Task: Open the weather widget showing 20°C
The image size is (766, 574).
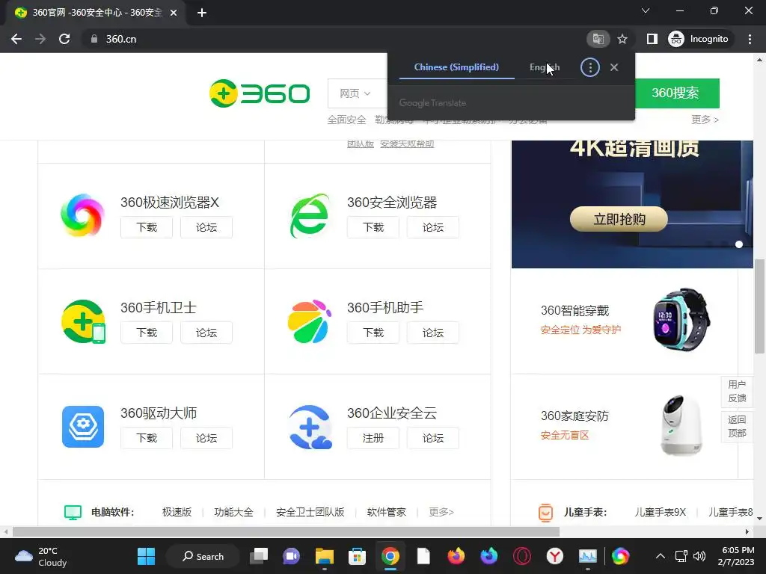Action: pos(41,556)
